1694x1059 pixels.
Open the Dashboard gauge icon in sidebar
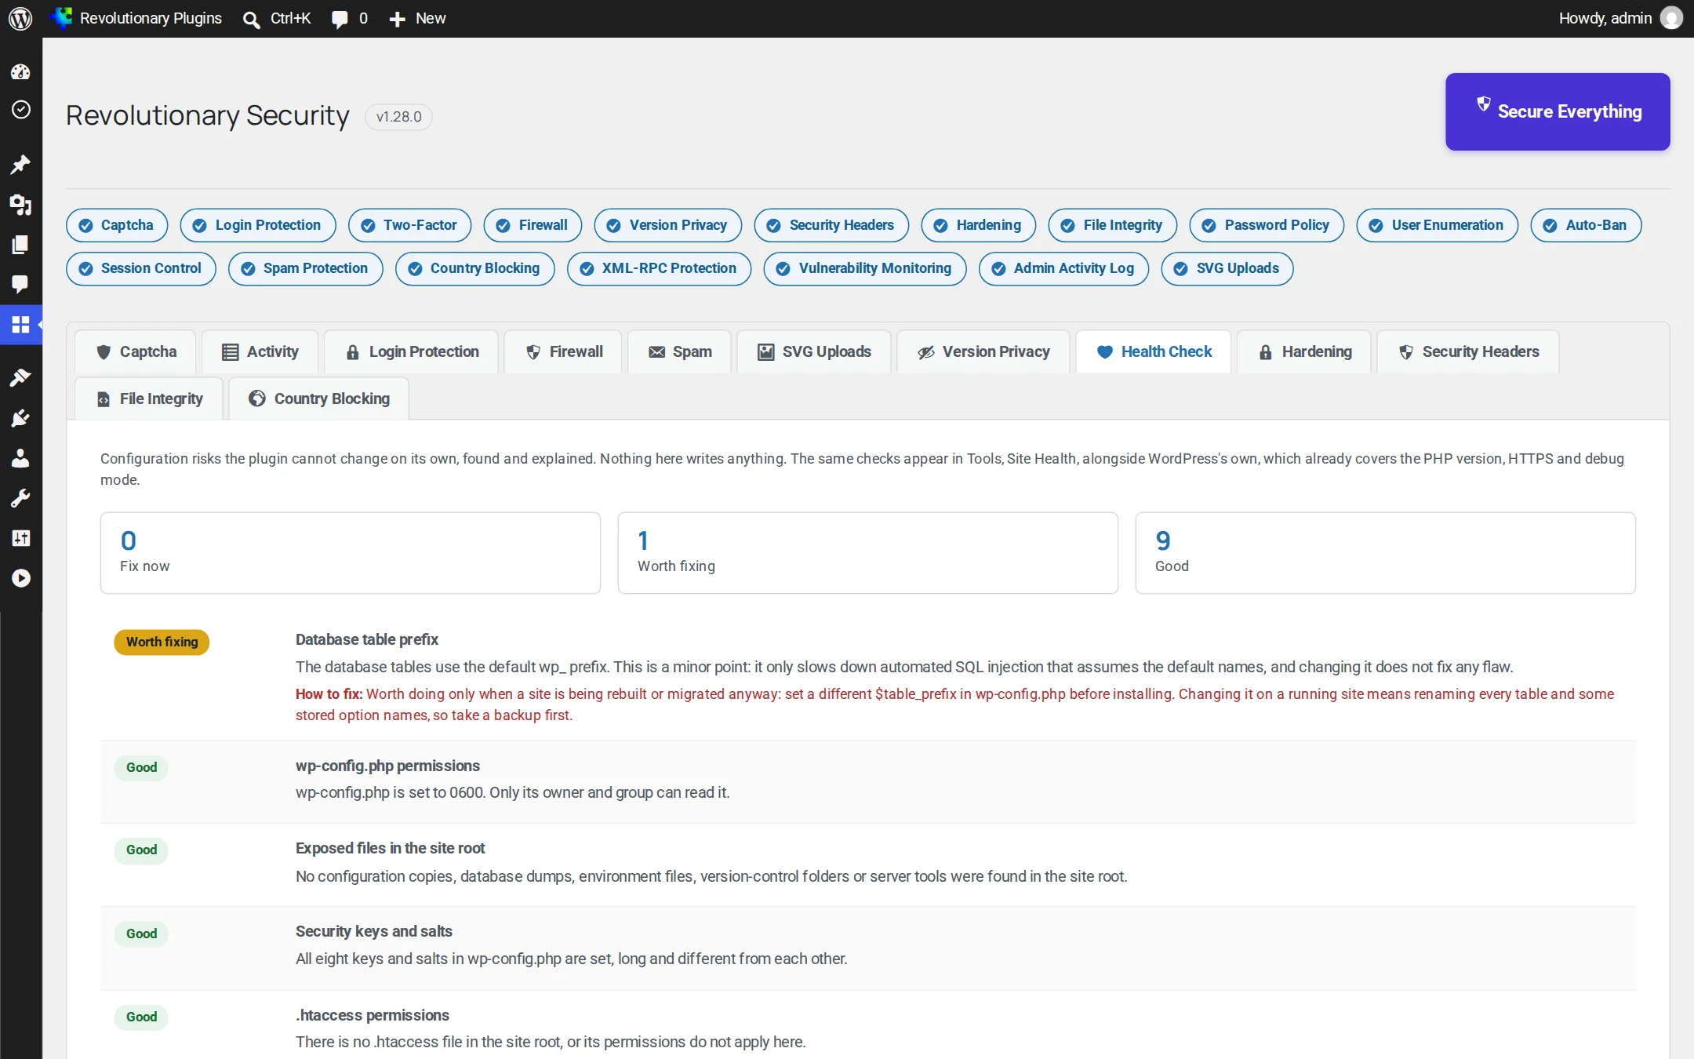(20, 72)
